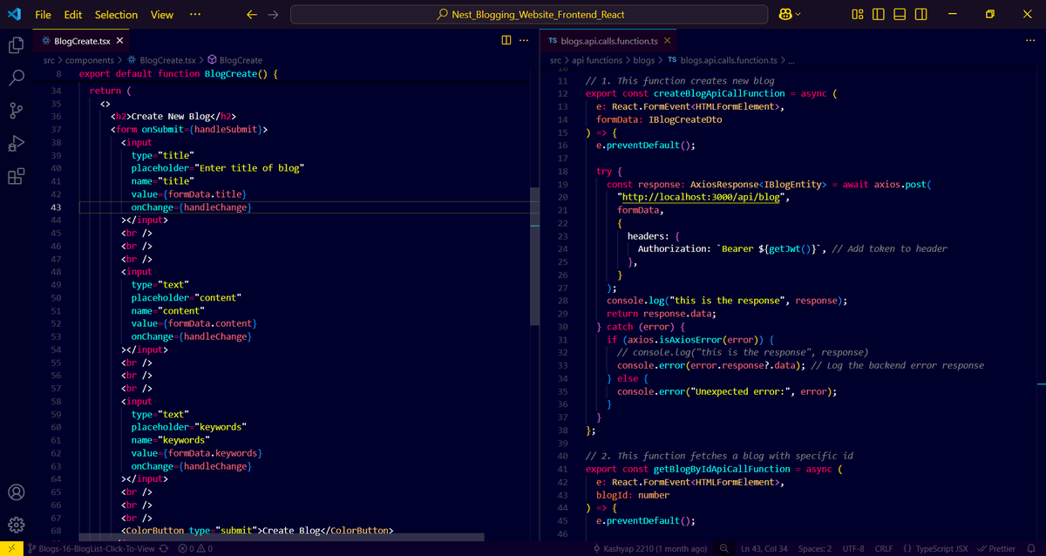Open the Accounts menu icon

[16, 492]
